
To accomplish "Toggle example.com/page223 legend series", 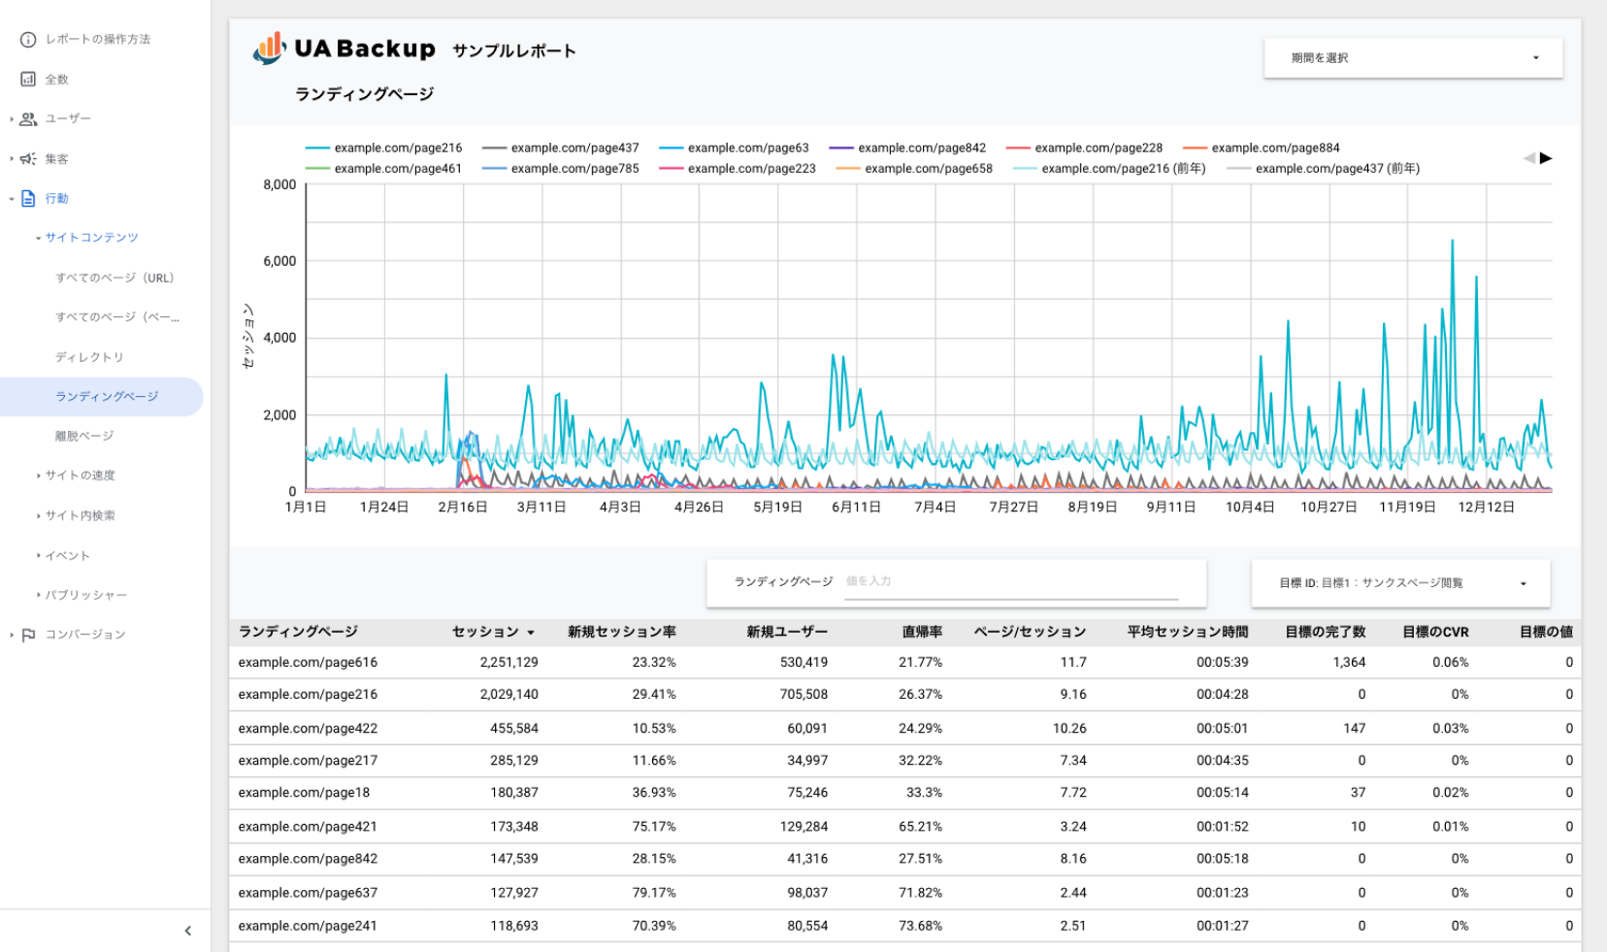I will pos(738,169).
